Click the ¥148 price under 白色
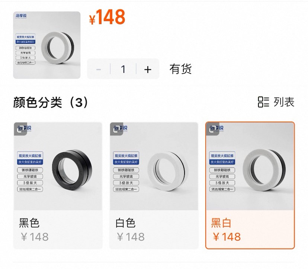308x269 pixels. [x=131, y=237]
